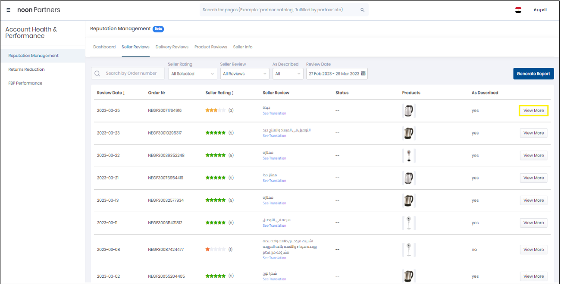Open the Seller Review All Reviews dropdown

click(x=244, y=74)
